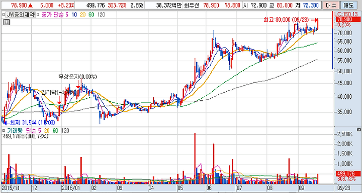The width and height of the screenshot is (362, 193).
Task: Toggle the square marker beside 종가 단순
Action: coord(38,15)
